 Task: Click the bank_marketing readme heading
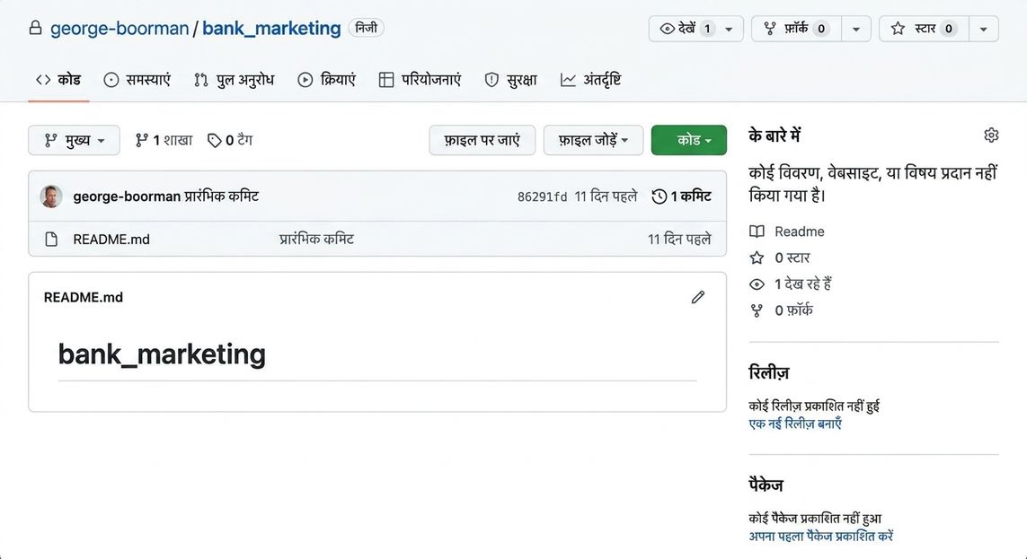(x=162, y=354)
